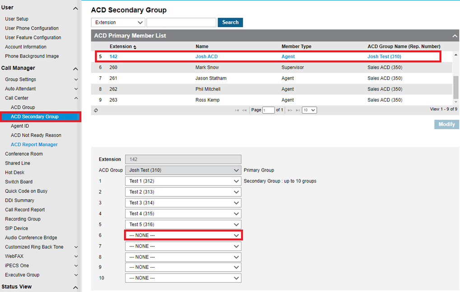Collapse the Call Manager sidebar section
Viewport: 460px width, 292px height.
(75, 69)
